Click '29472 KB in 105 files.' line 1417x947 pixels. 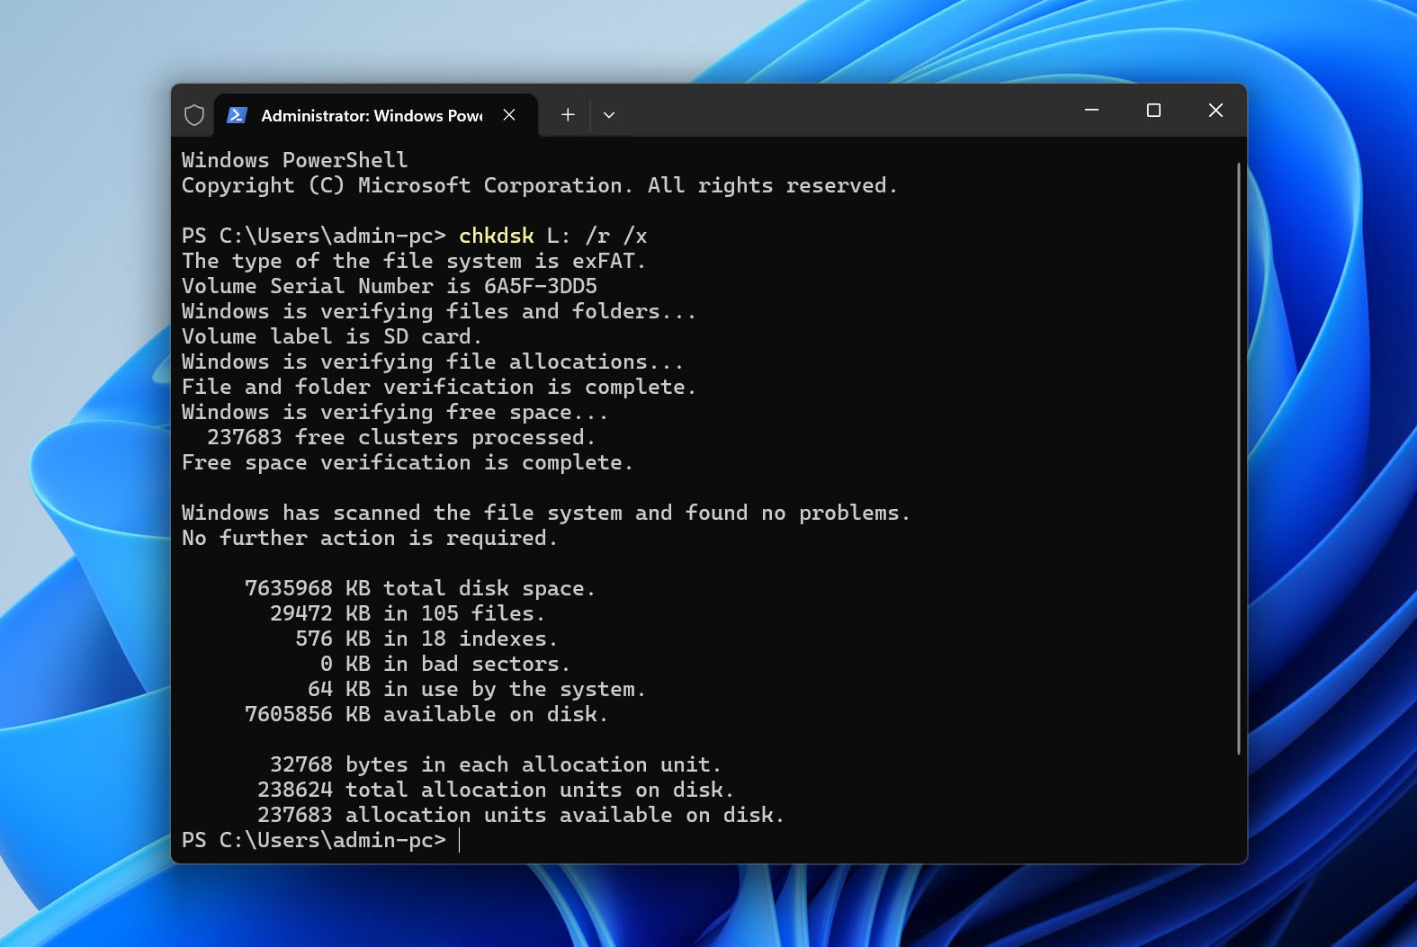(x=408, y=613)
